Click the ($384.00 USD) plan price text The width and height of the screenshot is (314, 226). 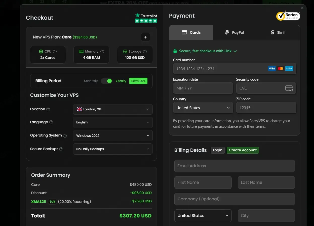[x=85, y=37]
